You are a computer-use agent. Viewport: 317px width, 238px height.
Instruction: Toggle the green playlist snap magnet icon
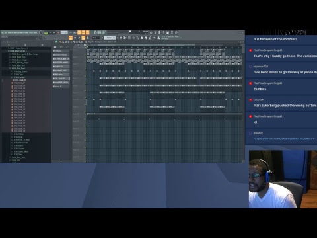(x=56, y=42)
